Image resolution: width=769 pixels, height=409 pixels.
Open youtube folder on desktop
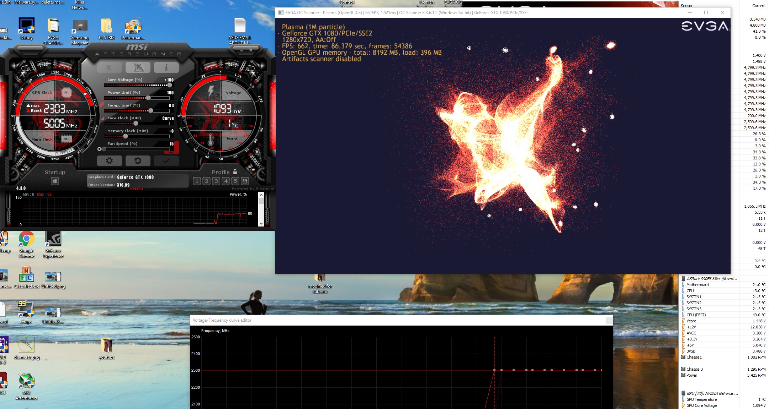[106, 349]
